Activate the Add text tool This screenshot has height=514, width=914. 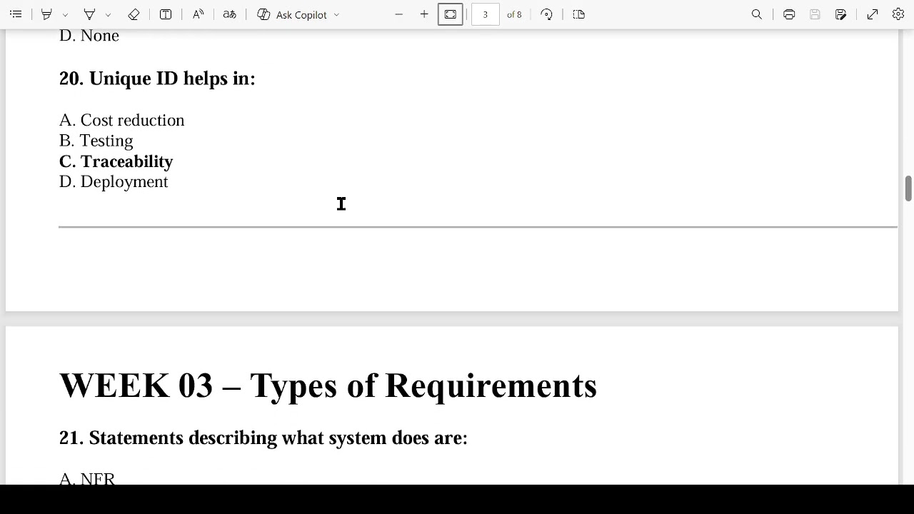[166, 14]
